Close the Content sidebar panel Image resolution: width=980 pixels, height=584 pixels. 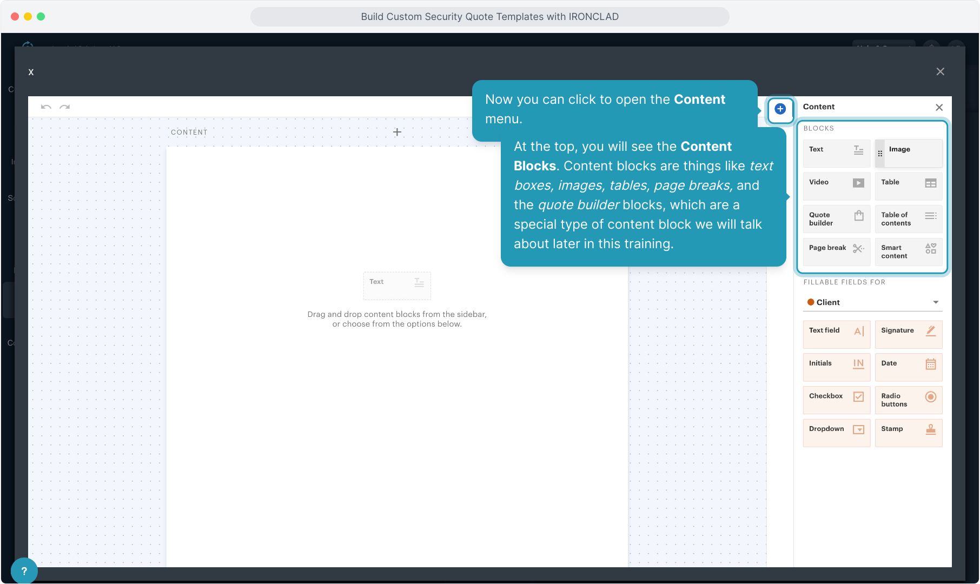coord(939,108)
